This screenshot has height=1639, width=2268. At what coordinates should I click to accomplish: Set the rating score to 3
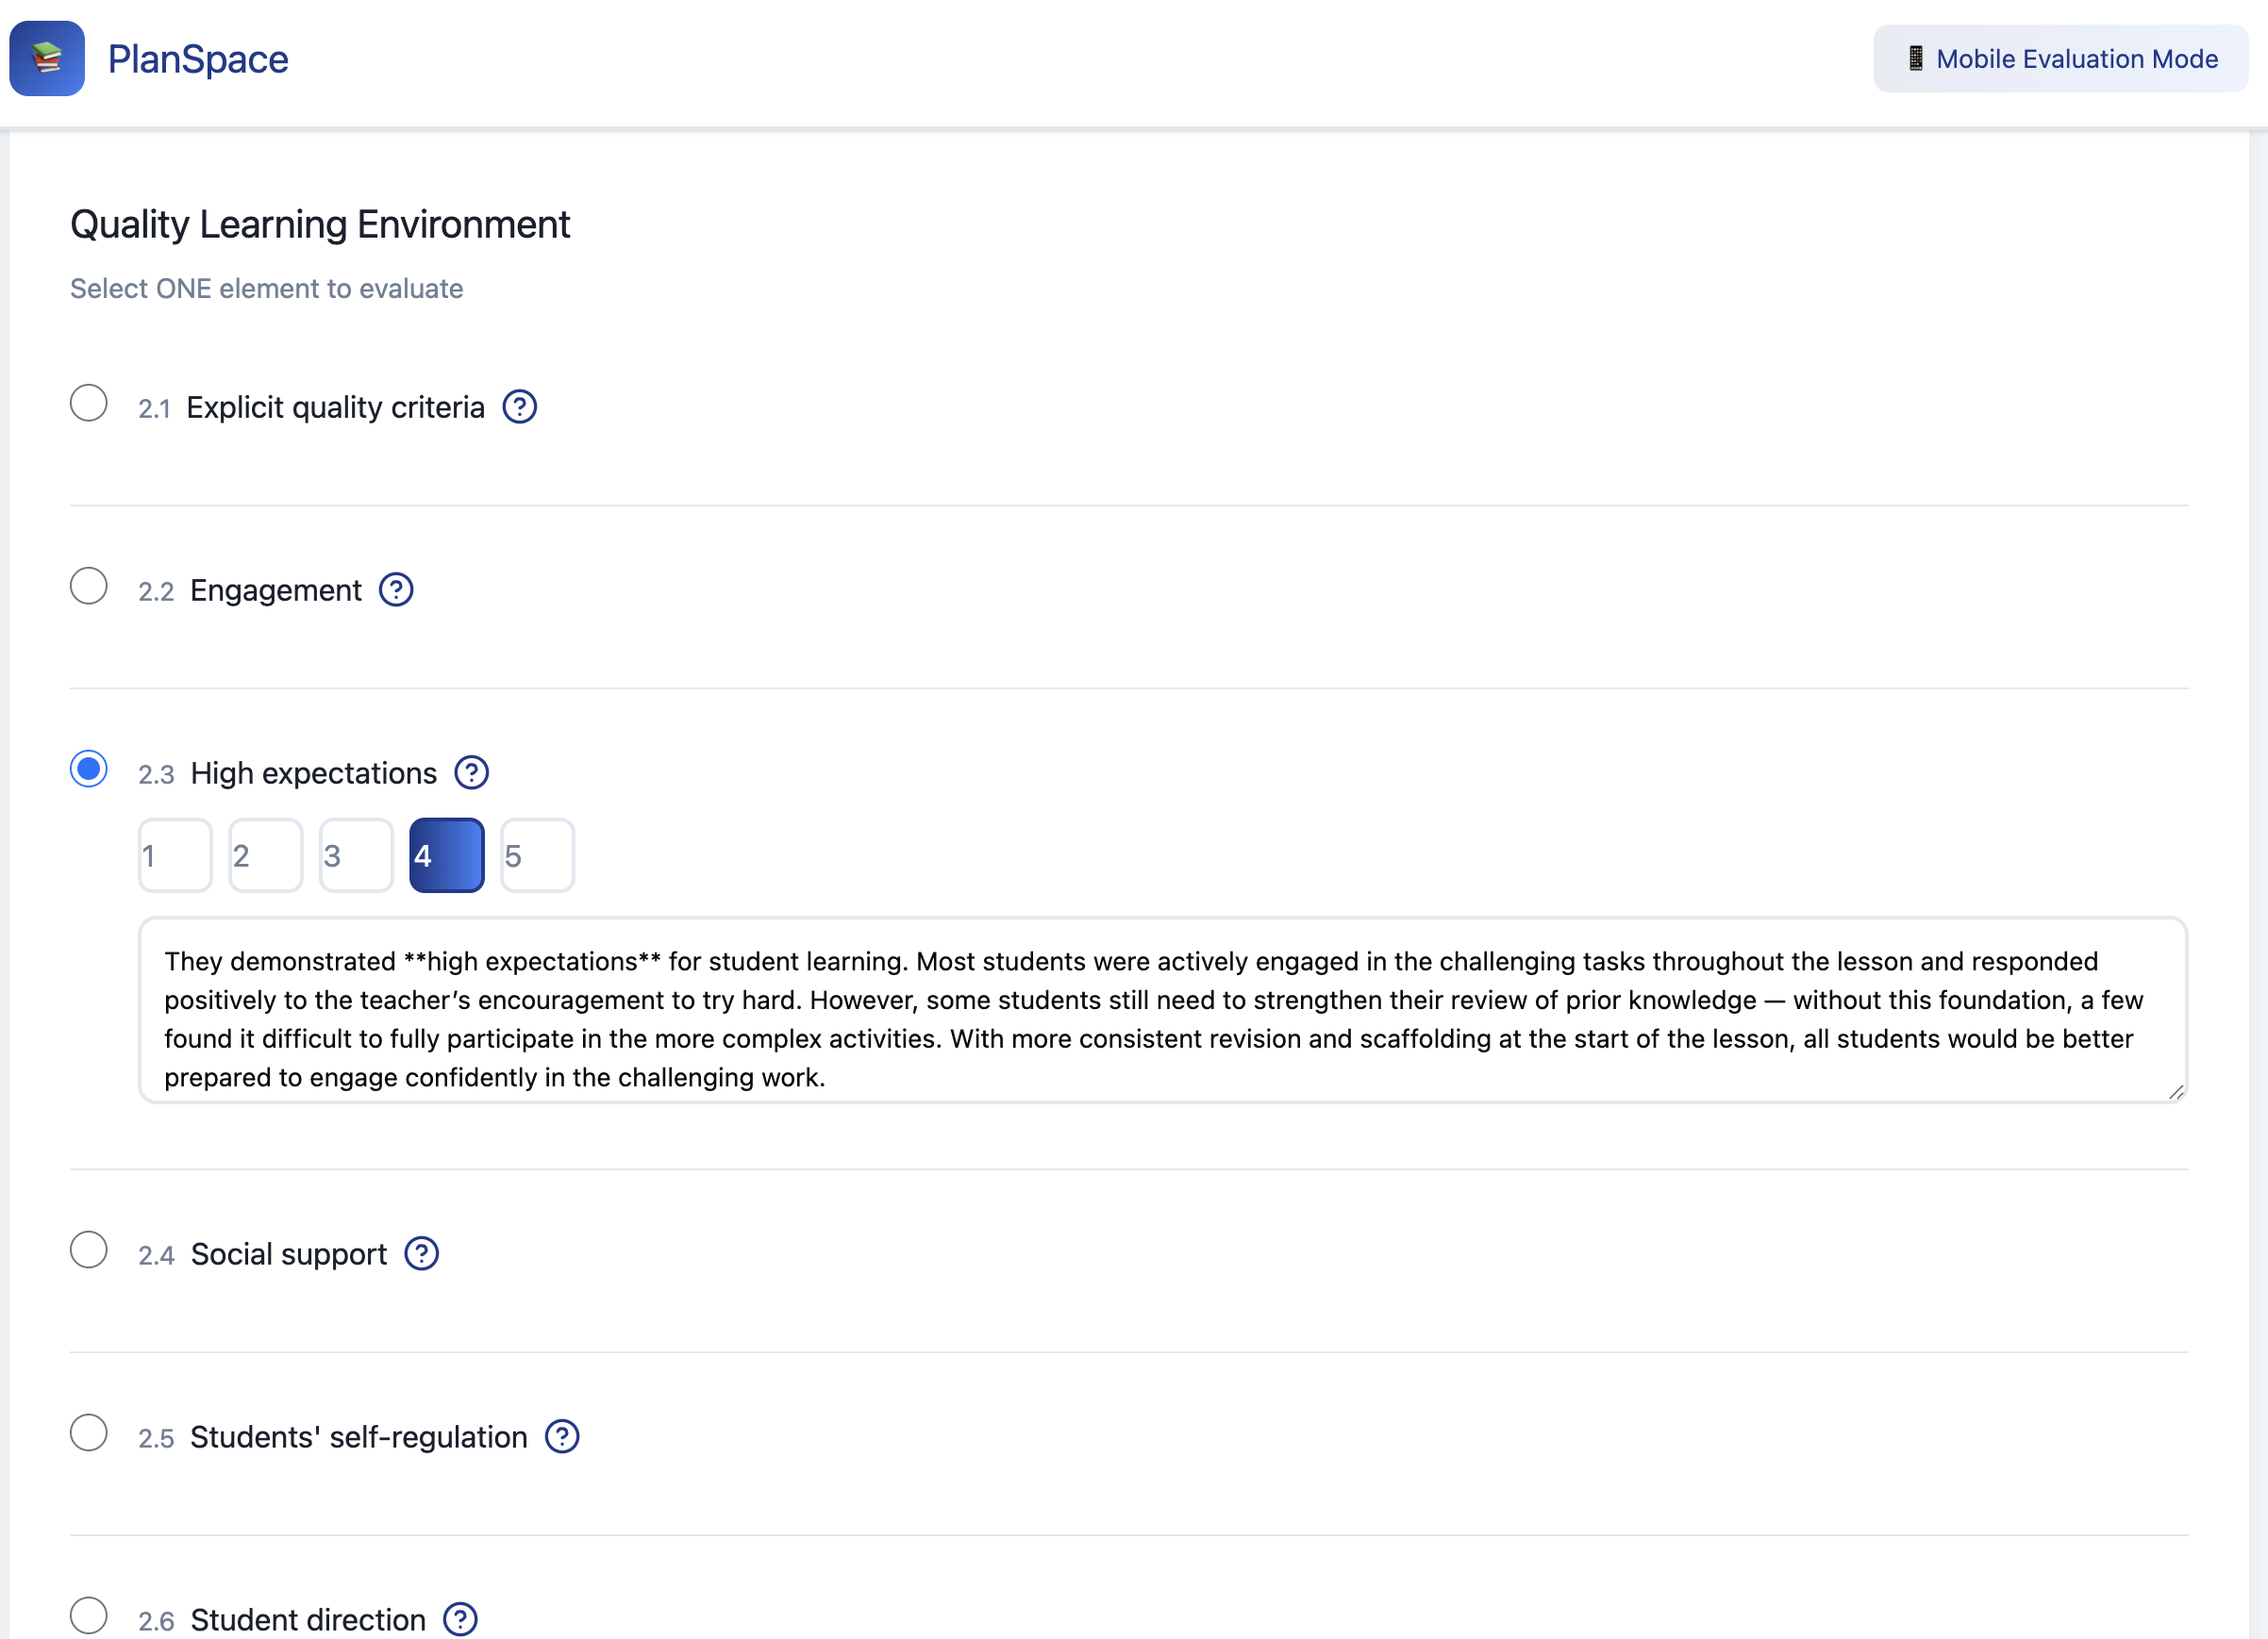pos(356,855)
